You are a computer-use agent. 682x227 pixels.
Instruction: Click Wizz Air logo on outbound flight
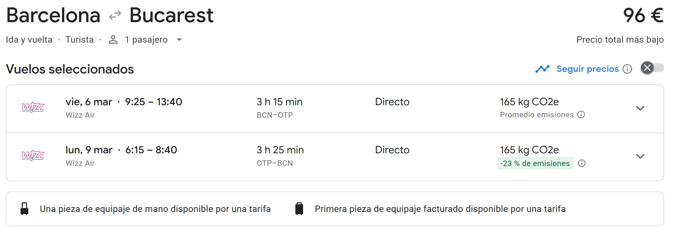click(33, 108)
